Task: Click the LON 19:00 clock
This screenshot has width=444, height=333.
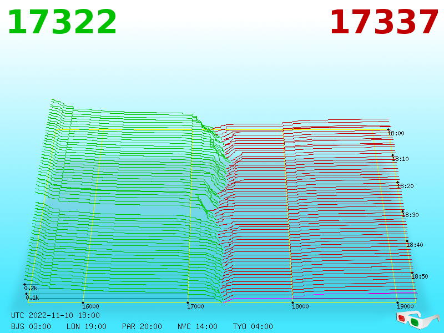Action: pos(87,326)
